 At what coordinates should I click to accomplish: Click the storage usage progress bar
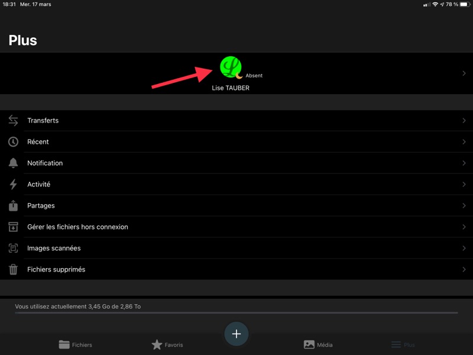pos(237,312)
